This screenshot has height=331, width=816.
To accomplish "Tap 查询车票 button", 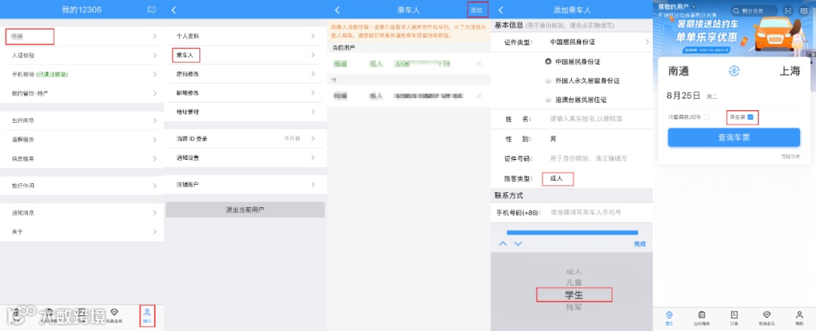I will coord(734,138).
